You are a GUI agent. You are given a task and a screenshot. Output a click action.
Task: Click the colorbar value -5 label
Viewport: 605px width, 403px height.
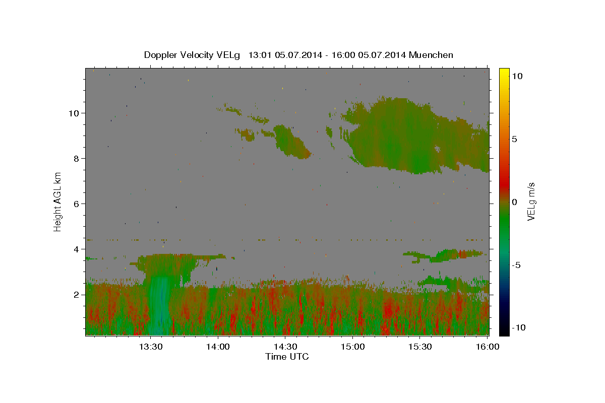click(516, 265)
